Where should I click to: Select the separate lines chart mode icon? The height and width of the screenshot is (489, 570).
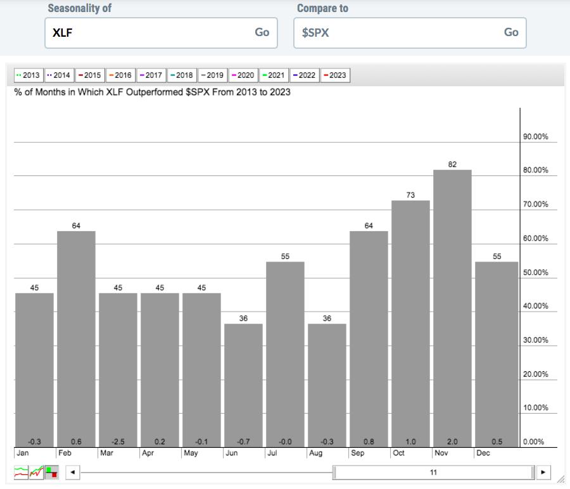click(21, 473)
